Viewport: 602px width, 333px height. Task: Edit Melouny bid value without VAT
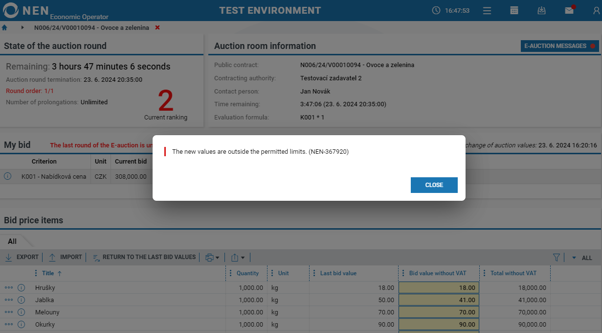[439, 312]
